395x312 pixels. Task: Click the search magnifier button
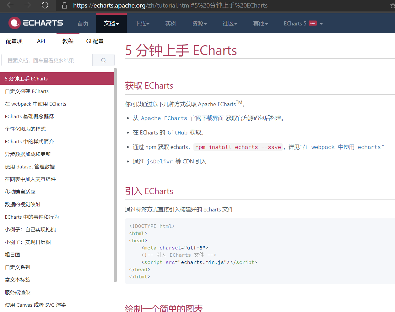103,60
